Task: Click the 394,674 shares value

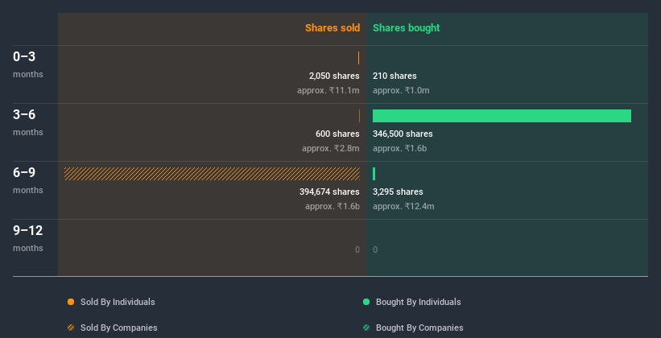Action: coord(329,192)
